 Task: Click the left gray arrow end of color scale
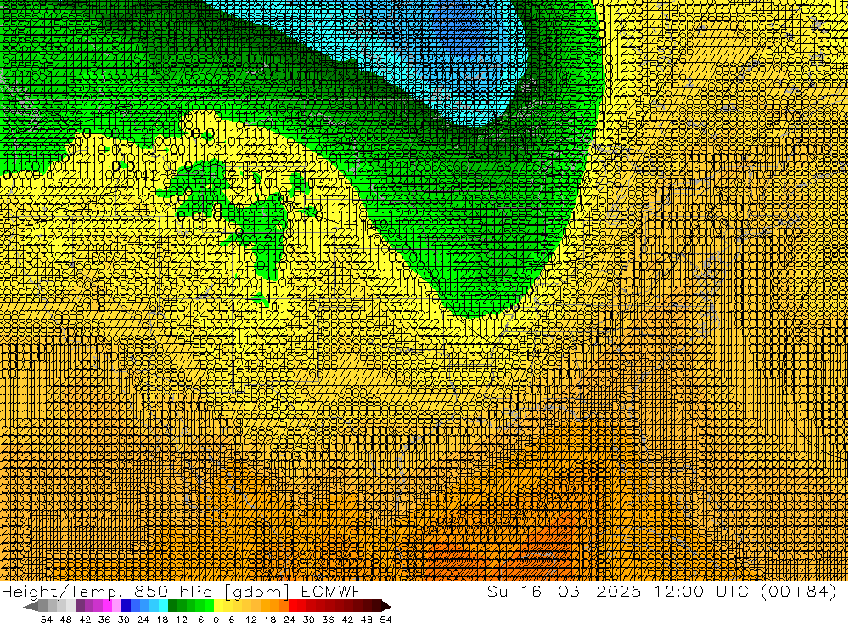[31, 606]
